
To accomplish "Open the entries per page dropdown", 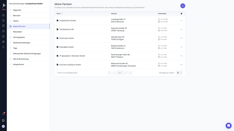I will point(179,73).
